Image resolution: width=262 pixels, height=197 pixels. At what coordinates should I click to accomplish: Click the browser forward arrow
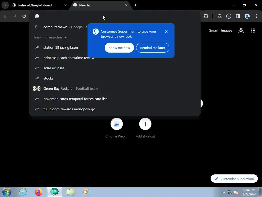(x=15, y=16)
